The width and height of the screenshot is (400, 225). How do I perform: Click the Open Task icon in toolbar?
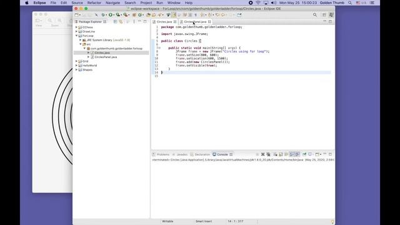[x=154, y=15]
